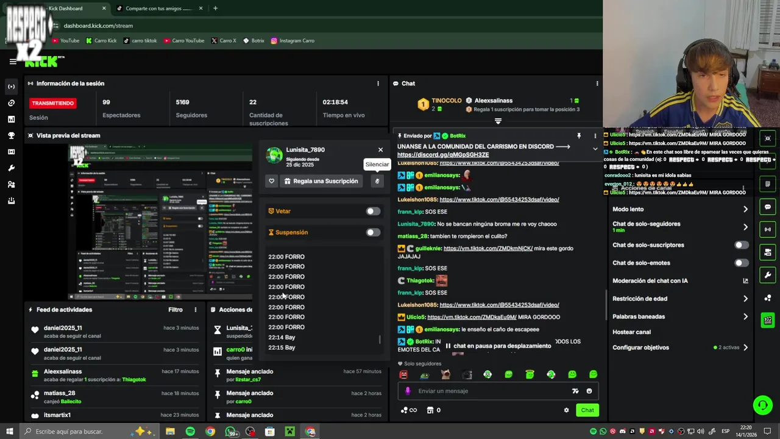Click Regala una Suscripción button

[x=321, y=181]
